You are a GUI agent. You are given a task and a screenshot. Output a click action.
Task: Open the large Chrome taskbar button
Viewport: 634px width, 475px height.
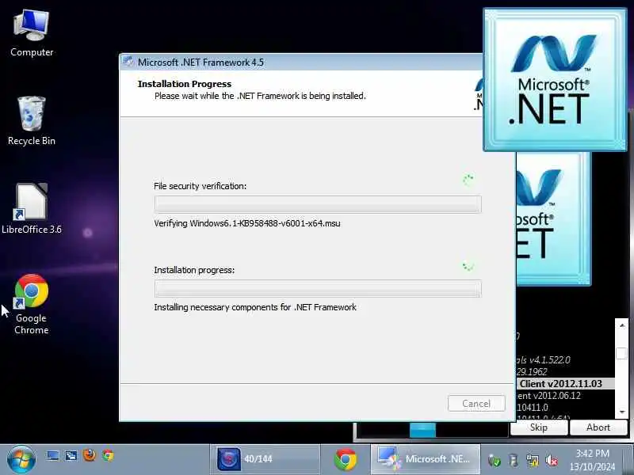pos(346,459)
